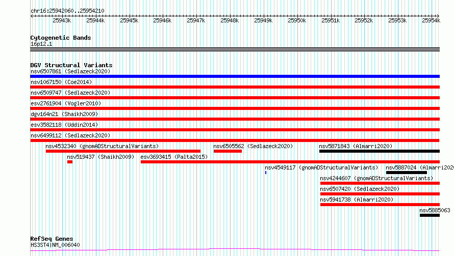
Task: Click the blue nsv6507861 variant bar
Action: click(x=235, y=76)
